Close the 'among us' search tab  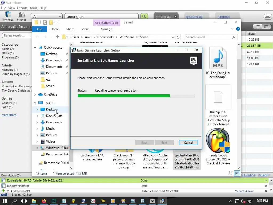pos(176,17)
